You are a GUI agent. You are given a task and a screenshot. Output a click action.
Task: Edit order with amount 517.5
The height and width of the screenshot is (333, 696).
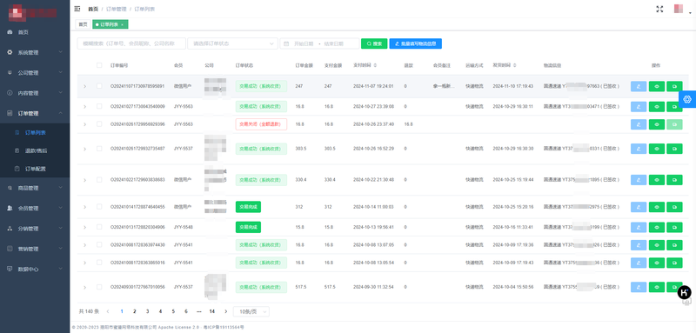point(639,287)
